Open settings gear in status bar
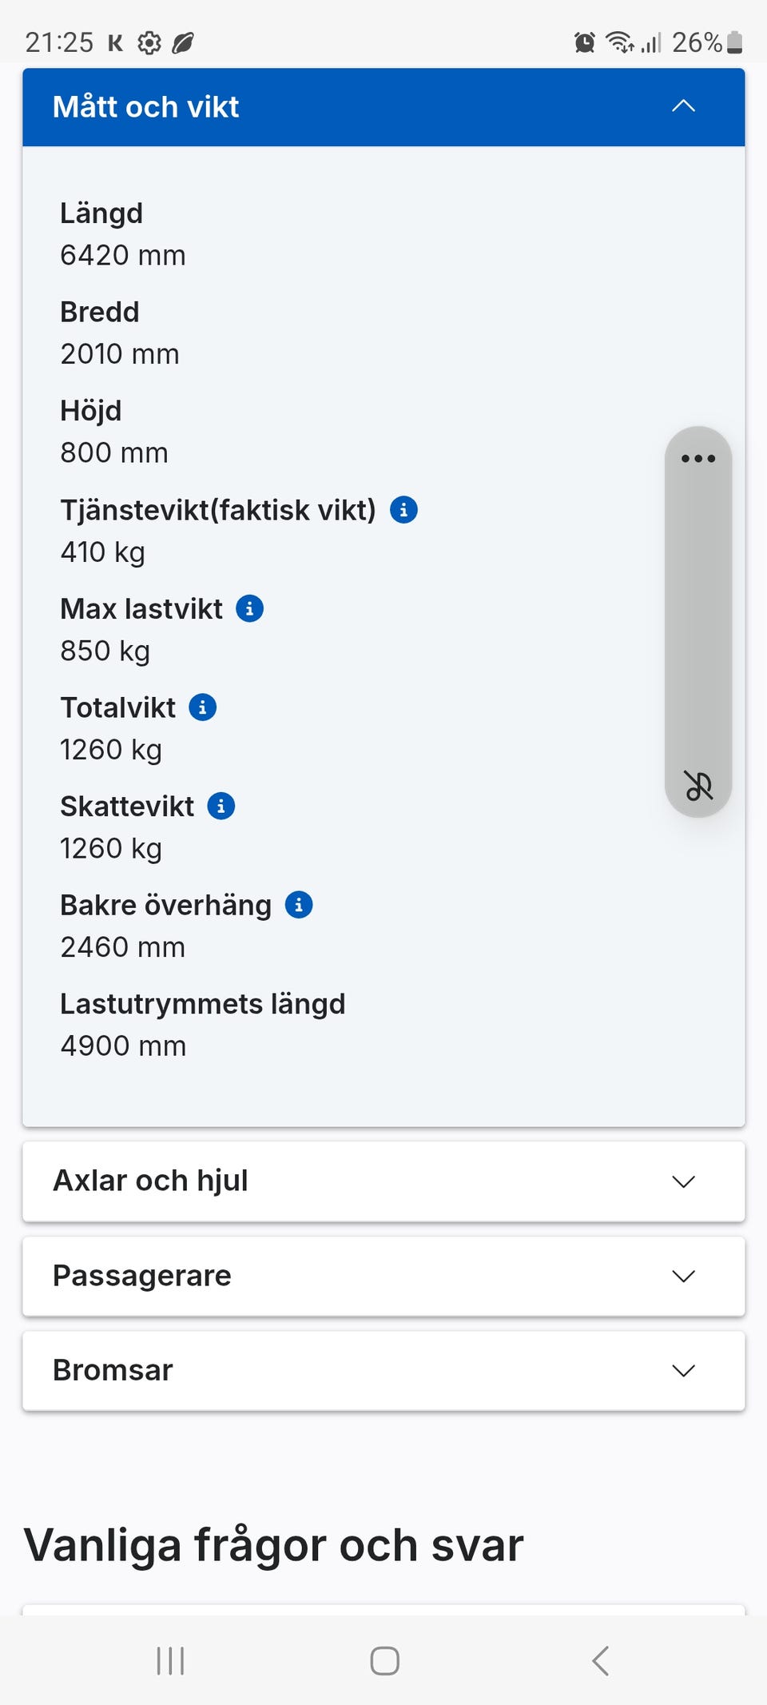This screenshot has height=1705, width=767. coord(149,42)
